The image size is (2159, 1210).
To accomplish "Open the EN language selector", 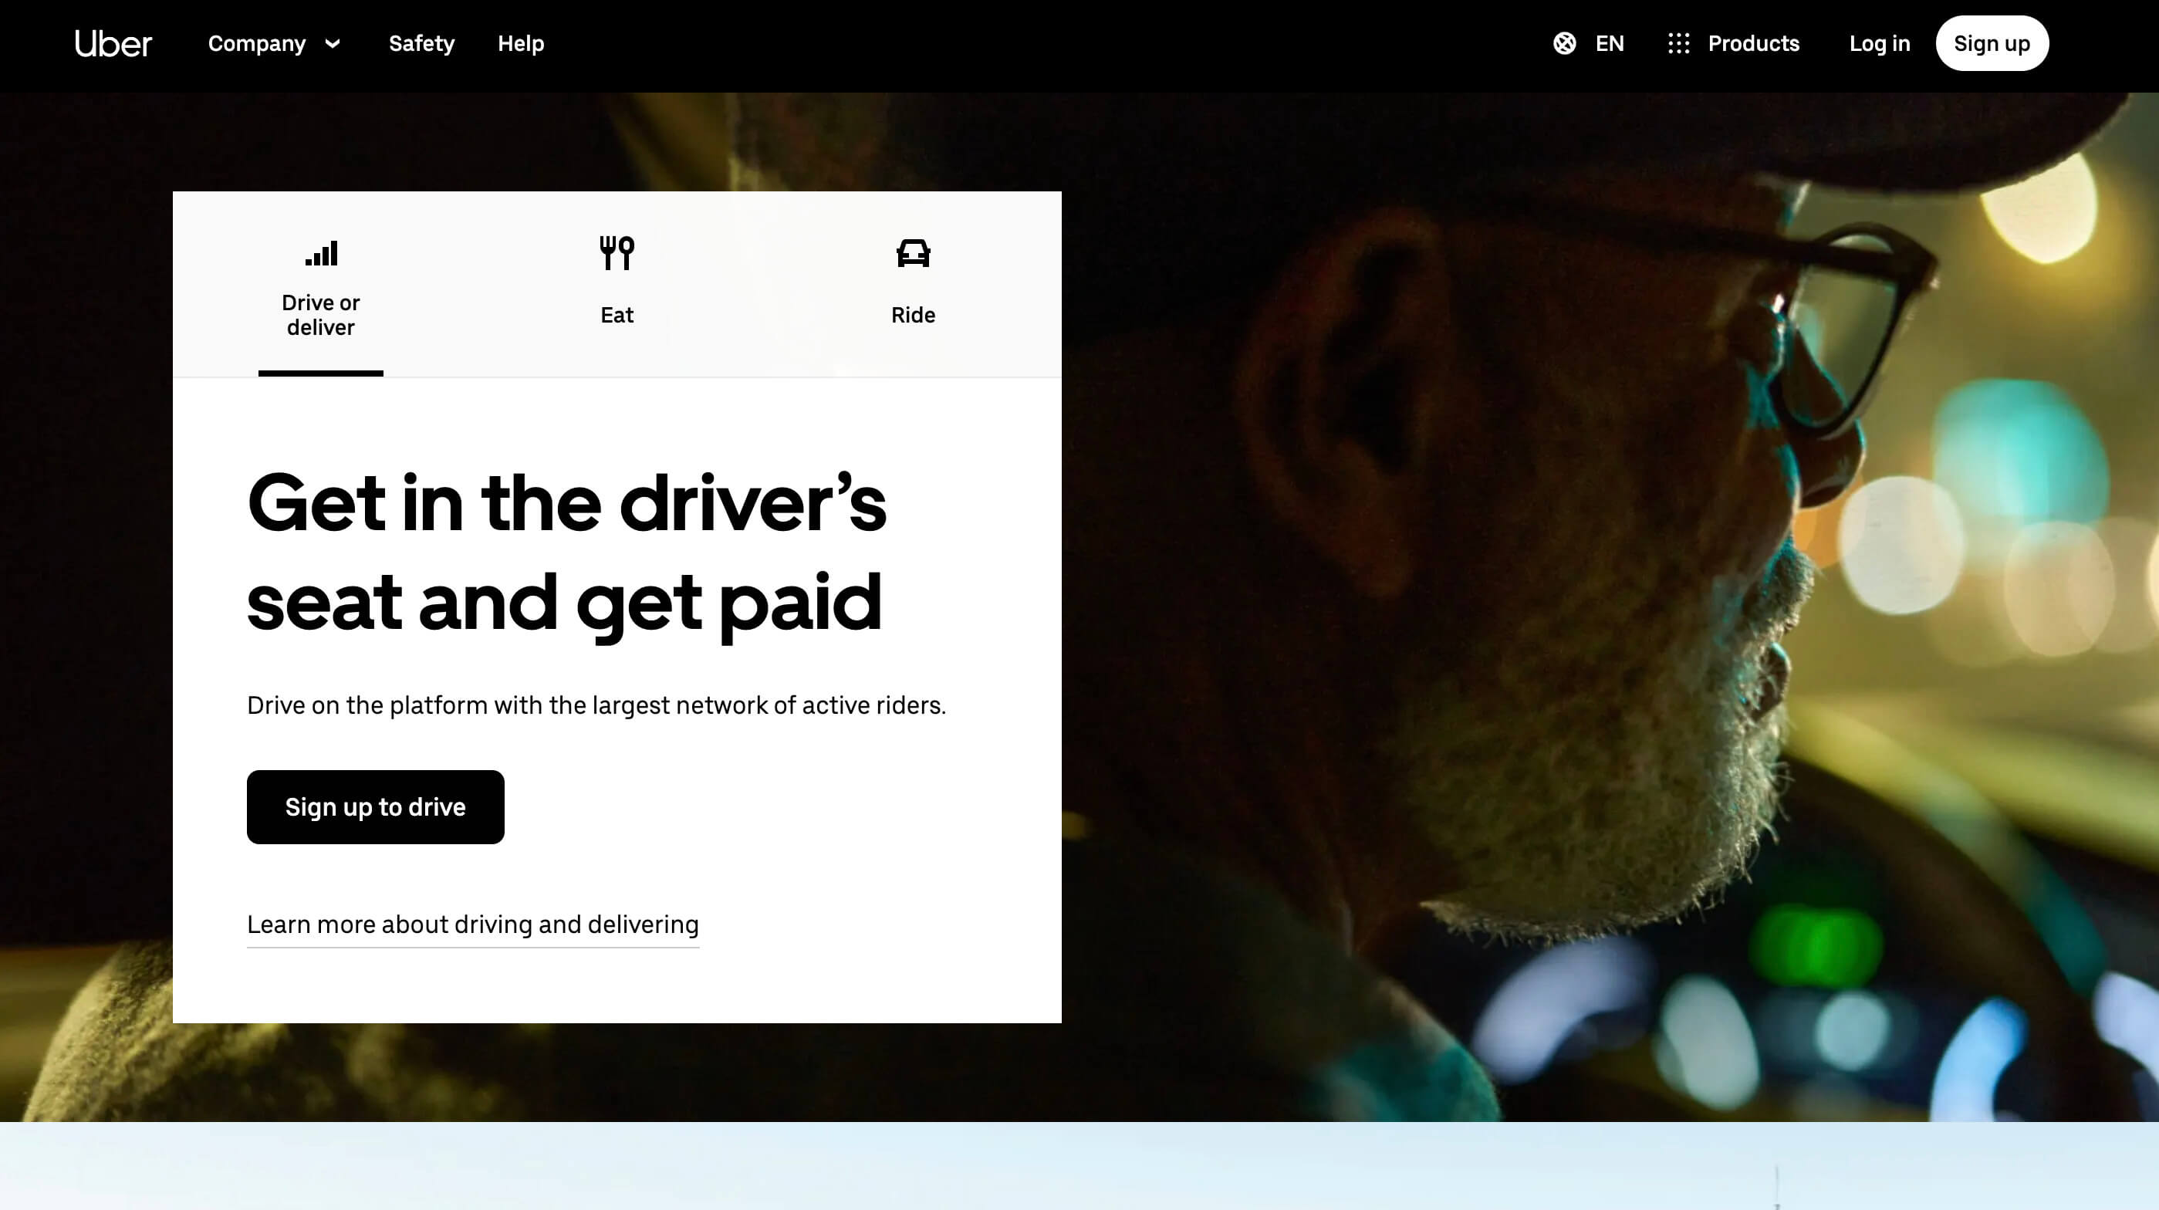I will click(1609, 43).
